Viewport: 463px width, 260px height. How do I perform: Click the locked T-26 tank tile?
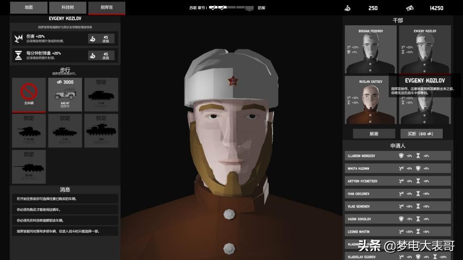click(101, 94)
